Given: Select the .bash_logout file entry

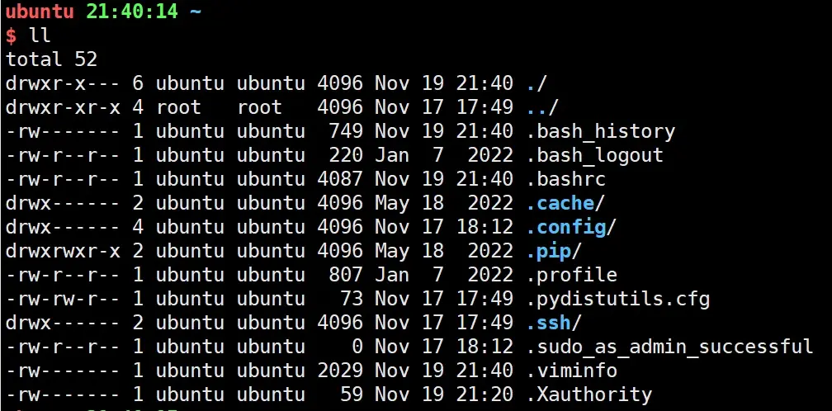Looking at the screenshot, I should (595, 155).
